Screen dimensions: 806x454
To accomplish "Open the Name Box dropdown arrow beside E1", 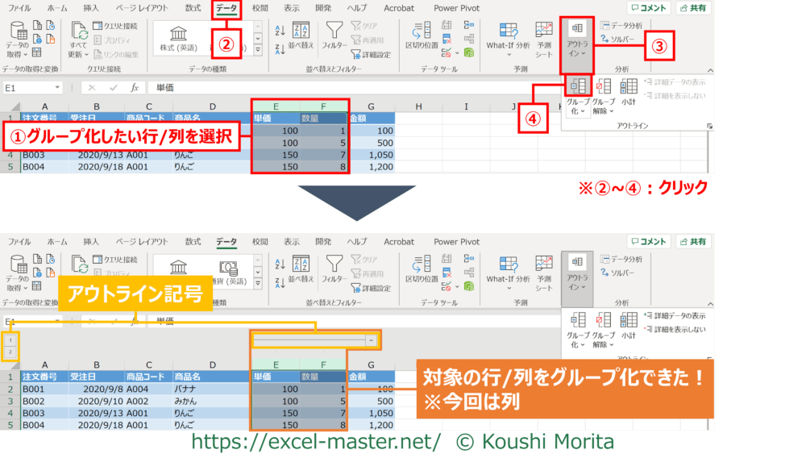I will point(57,87).
